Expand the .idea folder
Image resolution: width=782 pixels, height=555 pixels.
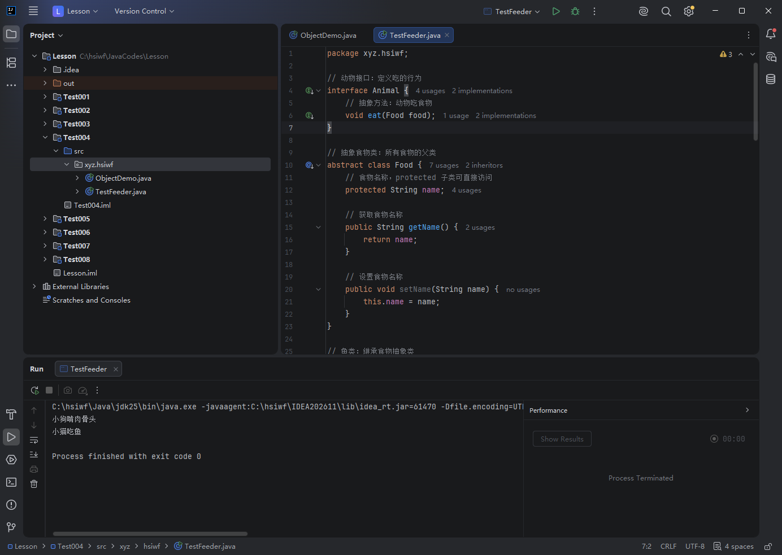pos(45,69)
